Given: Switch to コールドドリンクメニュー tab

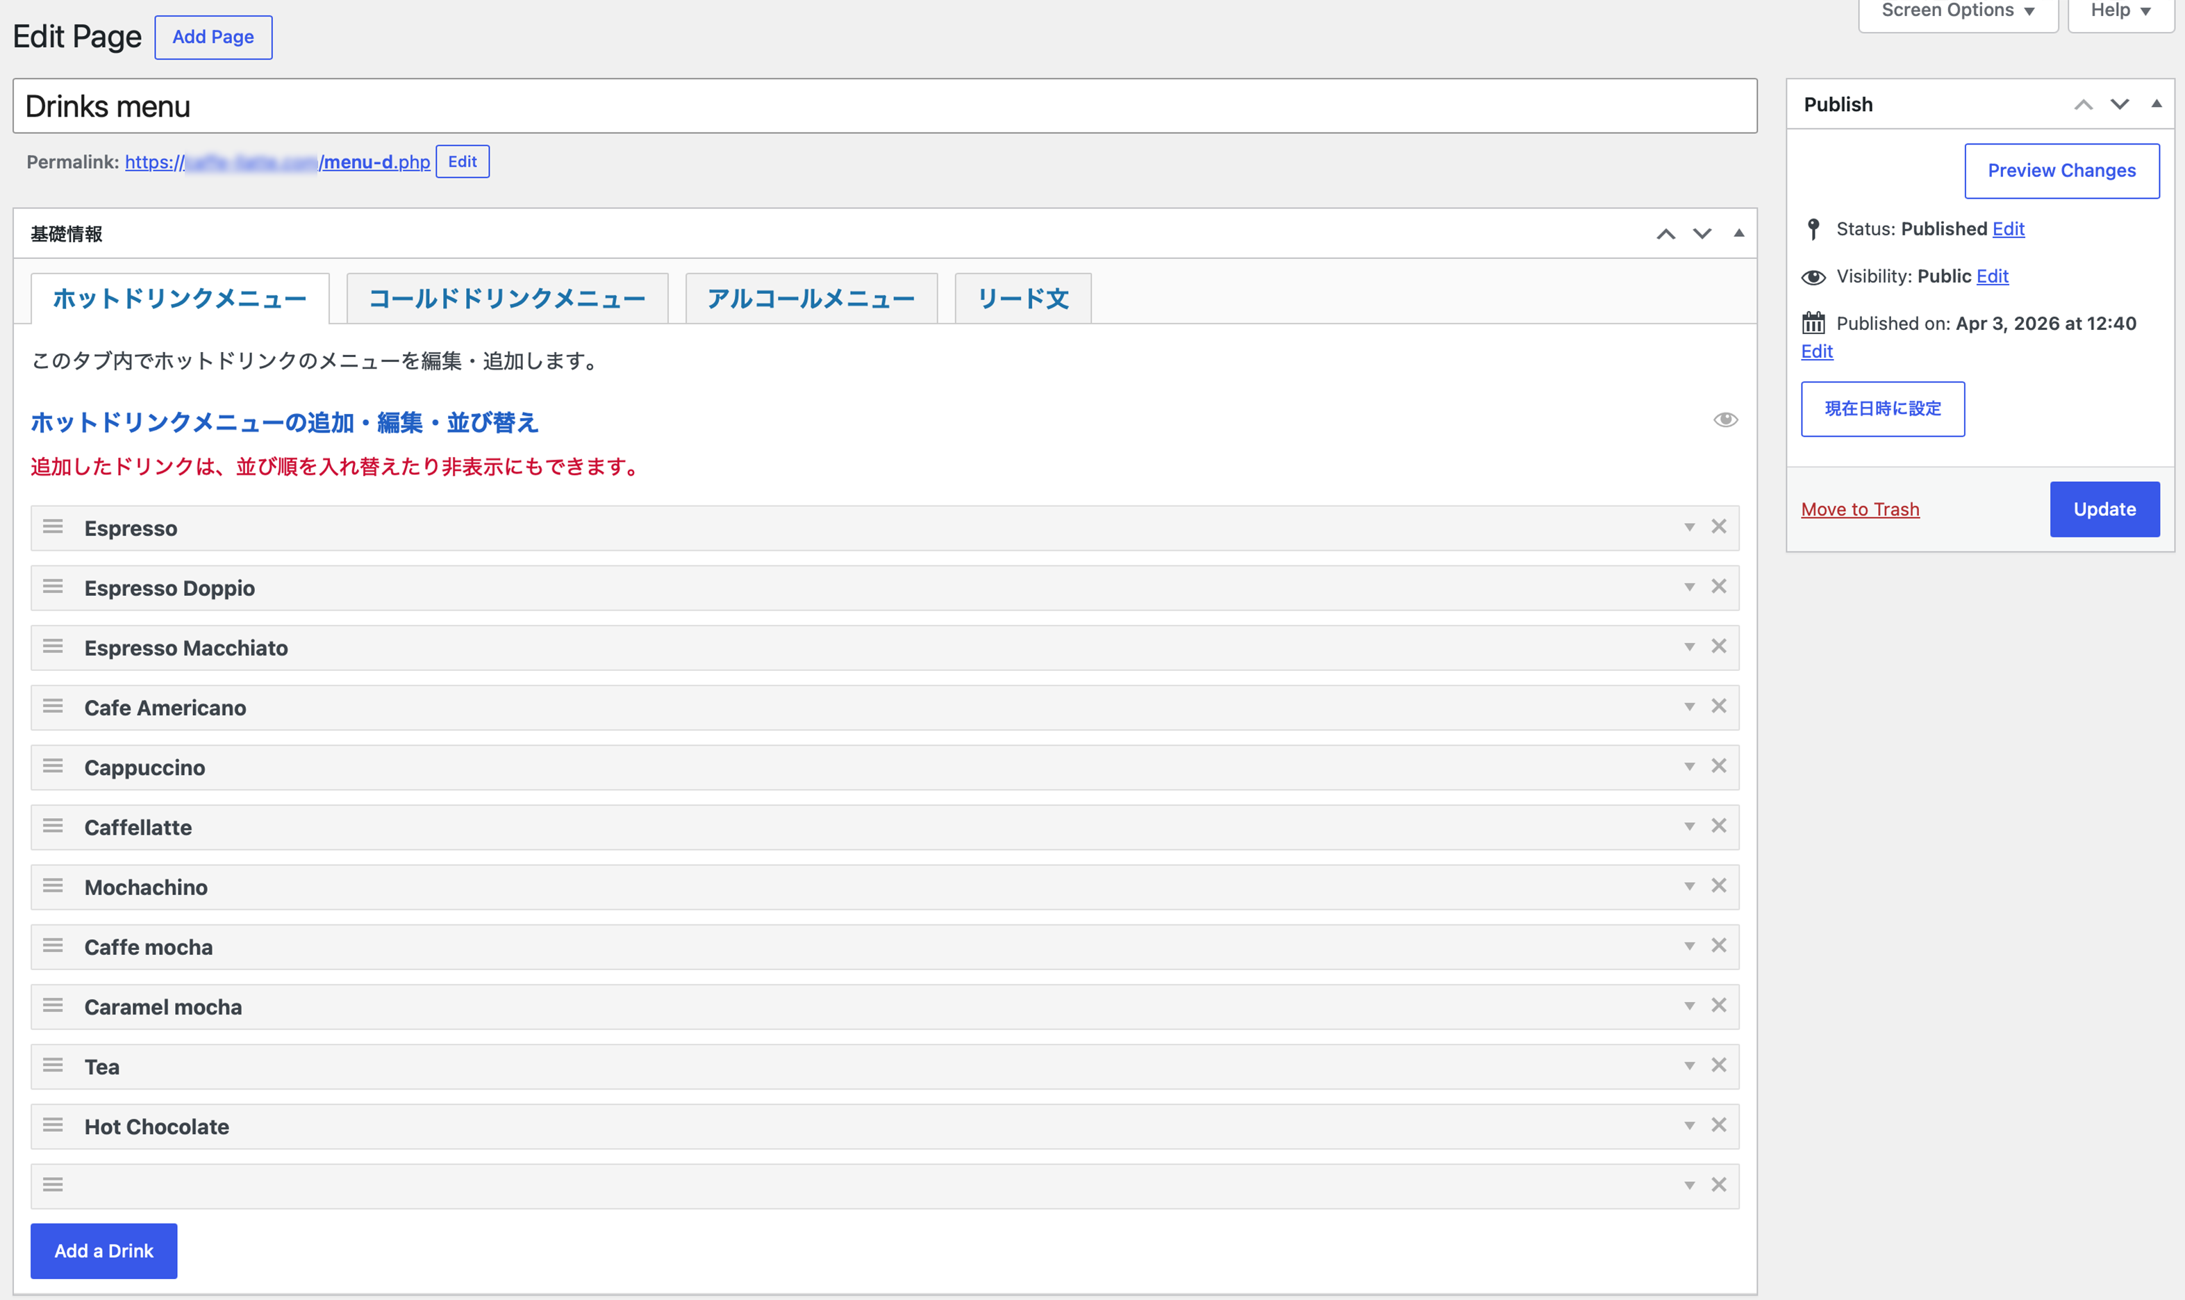Looking at the screenshot, I should 507,299.
